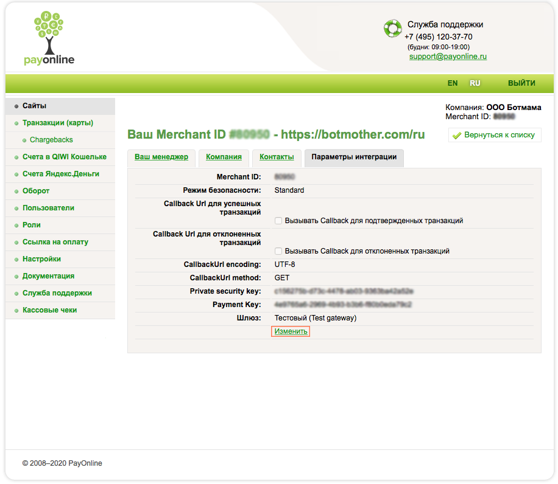Click the PayOnline tree logo
This screenshot has width=558, height=484.
tap(49, 38)
